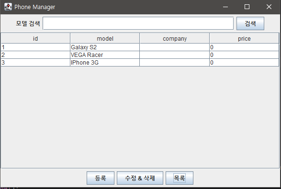The height and width of the screenshot is (189, 281).
Task: Select id cell with value 1
Action: point(35,47)
